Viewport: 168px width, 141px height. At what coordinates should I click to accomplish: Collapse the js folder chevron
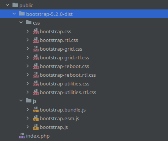point(21,101)
